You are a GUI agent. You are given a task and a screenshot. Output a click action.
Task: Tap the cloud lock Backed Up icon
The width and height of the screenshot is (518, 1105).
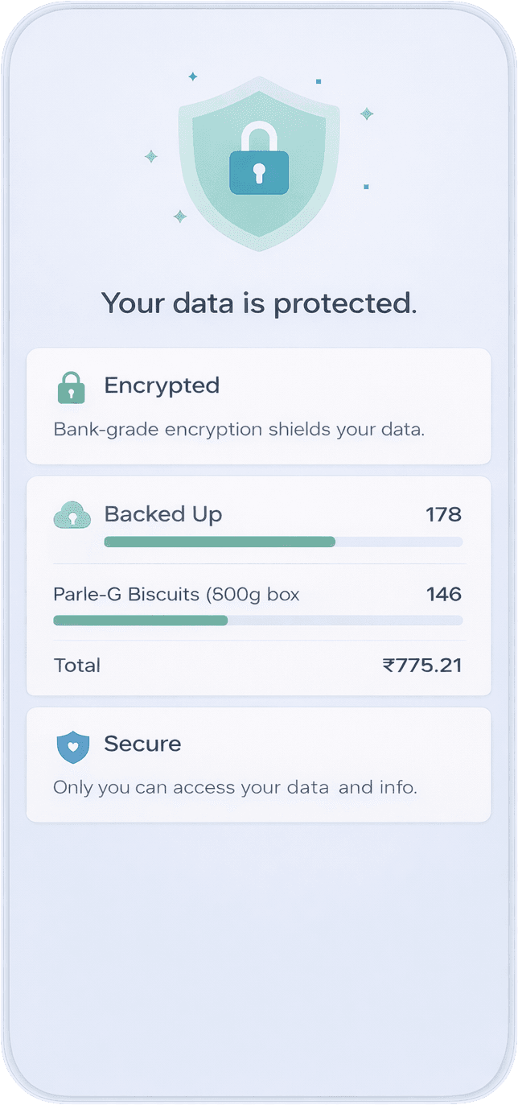72,515
